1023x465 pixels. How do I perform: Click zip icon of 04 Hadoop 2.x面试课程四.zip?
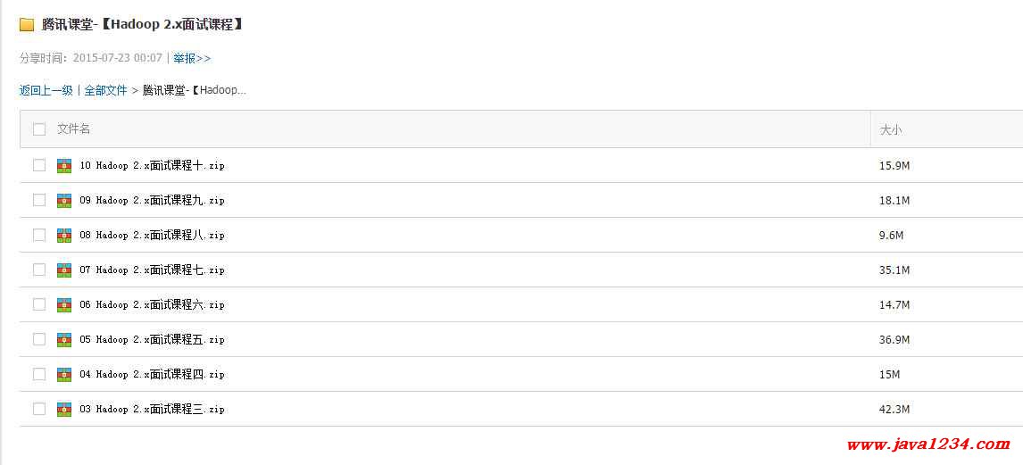click(x=64, y=374)
